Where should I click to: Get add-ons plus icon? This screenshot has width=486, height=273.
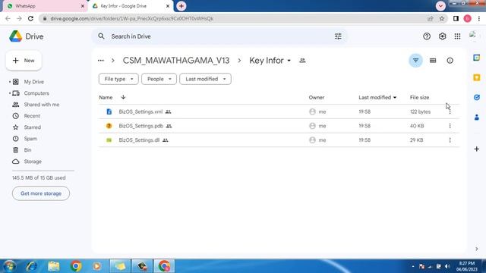[x=477, y=149]
